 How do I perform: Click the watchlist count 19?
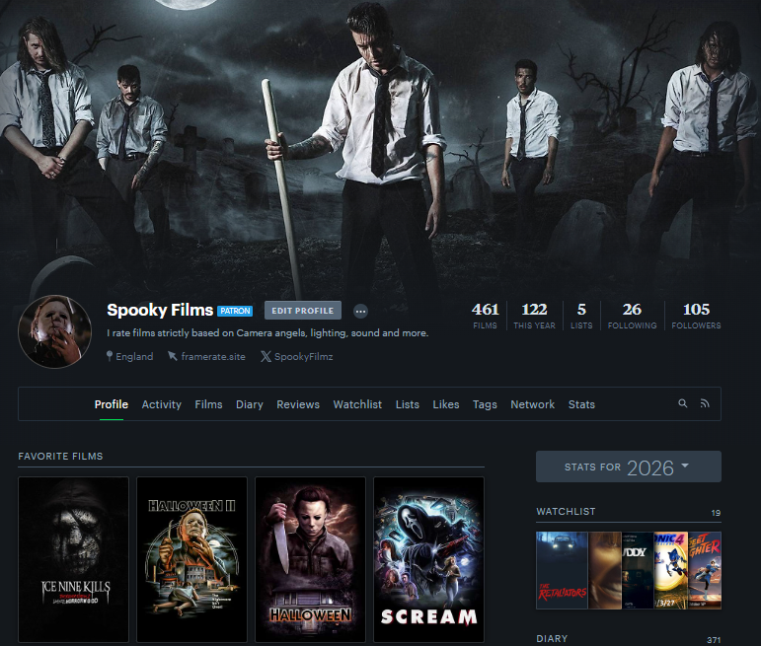(x=716, y=513)
